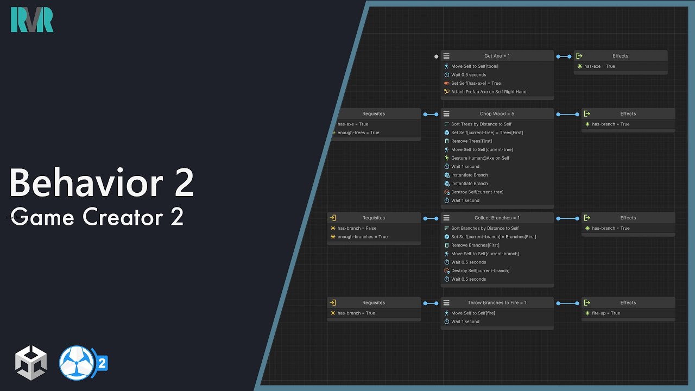Image resolution: width=695 pixels, height=391 pixels.
Task: Click trash icon of Remove Branches[First]
Action: [447, 245]
